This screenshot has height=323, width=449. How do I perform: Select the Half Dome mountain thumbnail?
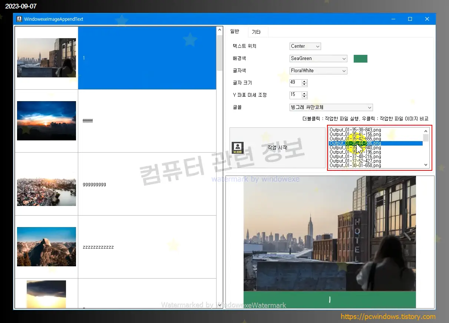click(46, 247)
